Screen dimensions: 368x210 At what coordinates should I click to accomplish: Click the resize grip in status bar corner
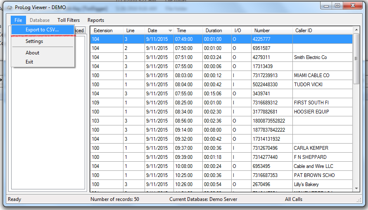[359, 200]
